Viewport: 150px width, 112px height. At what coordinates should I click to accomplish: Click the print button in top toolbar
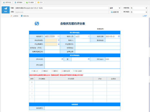click(40, 2)
